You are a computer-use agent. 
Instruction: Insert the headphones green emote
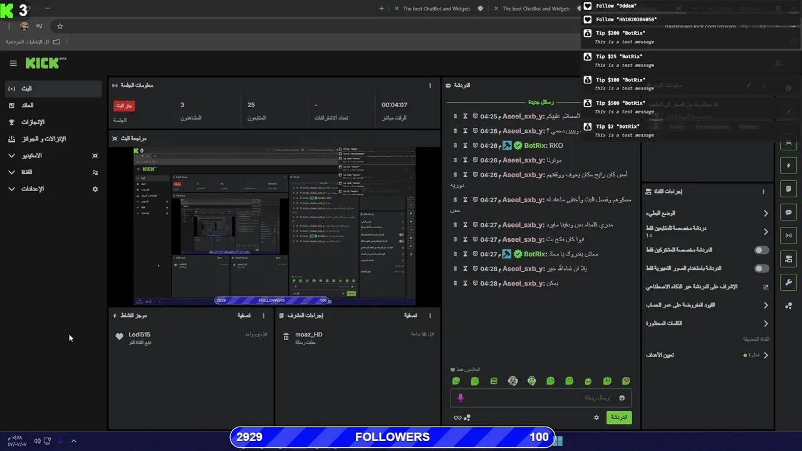(x=531, y=381)
